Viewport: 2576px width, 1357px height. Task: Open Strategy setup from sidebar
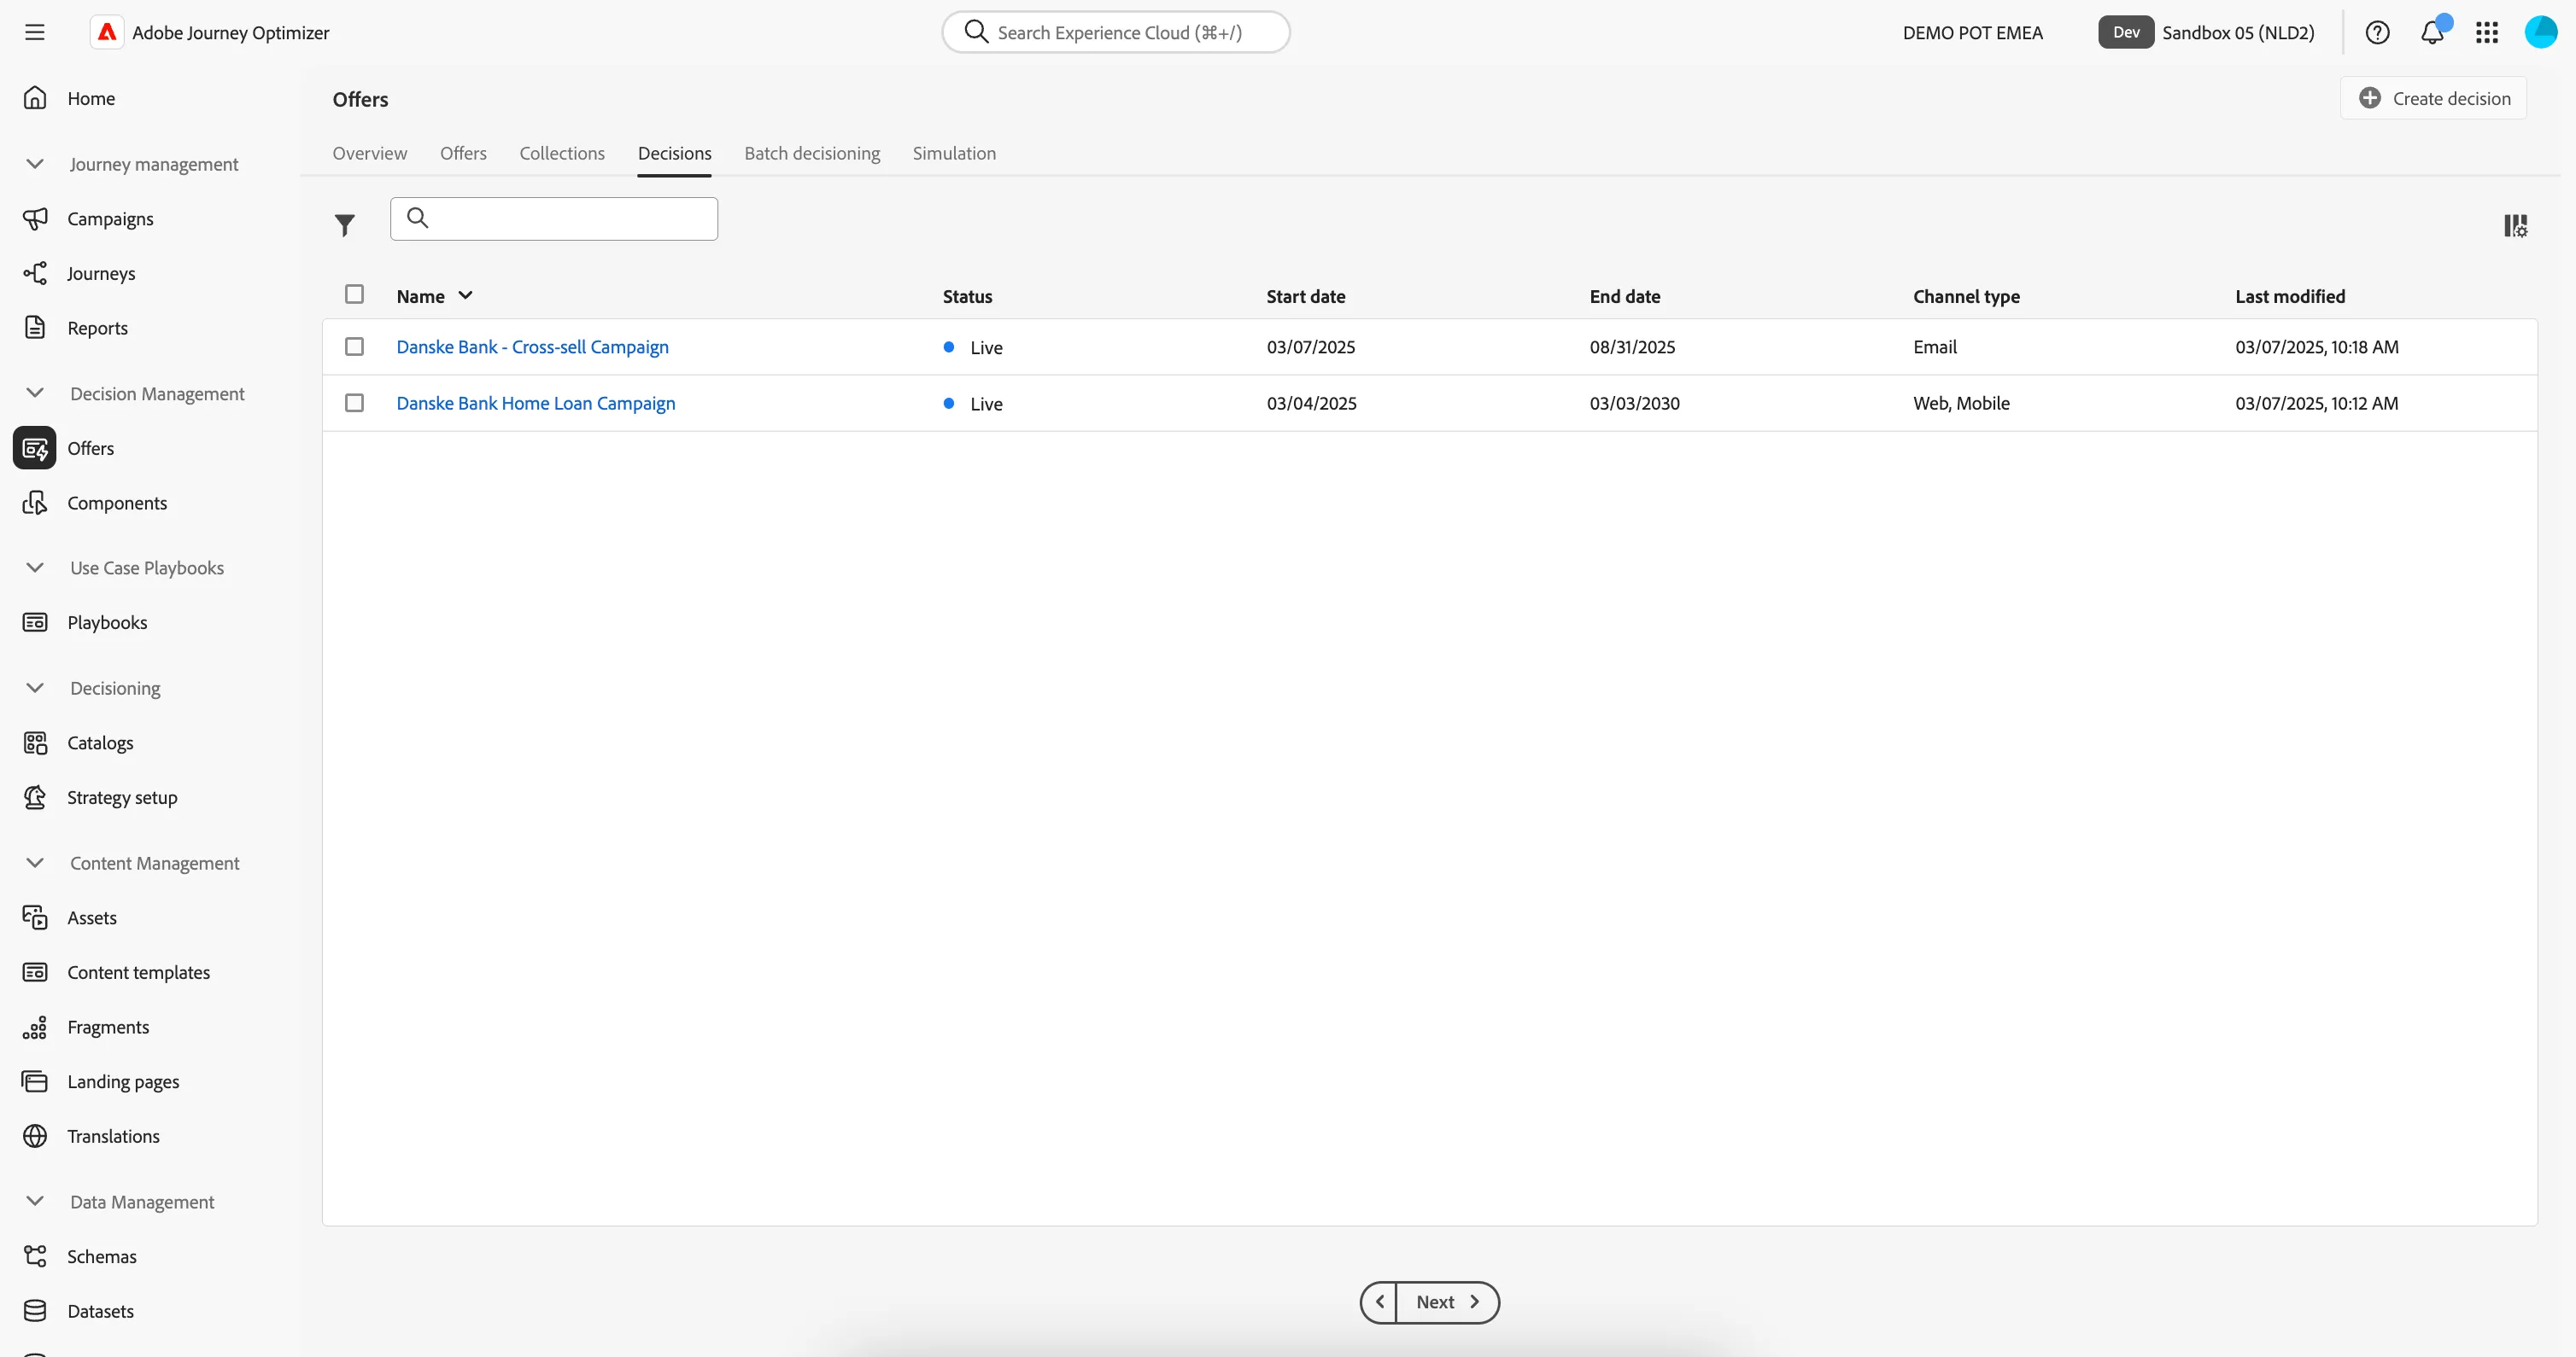[x=122, y=796]
